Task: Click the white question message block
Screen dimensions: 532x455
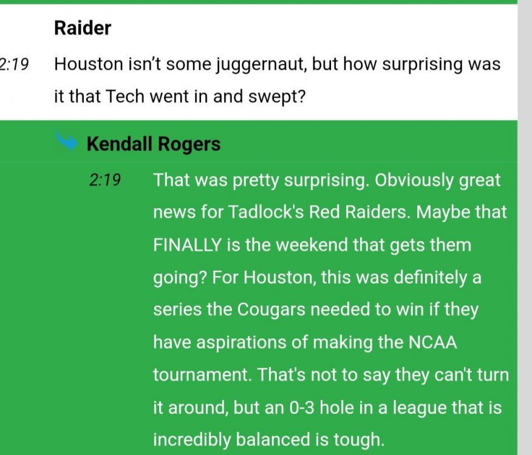Action: 259,62
